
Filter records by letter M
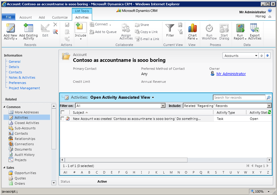pyautogui.click(x=171, y=172)
